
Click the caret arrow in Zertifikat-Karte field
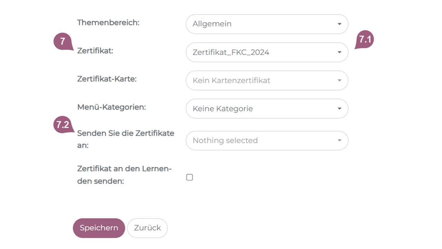click(x=339, y=81)
